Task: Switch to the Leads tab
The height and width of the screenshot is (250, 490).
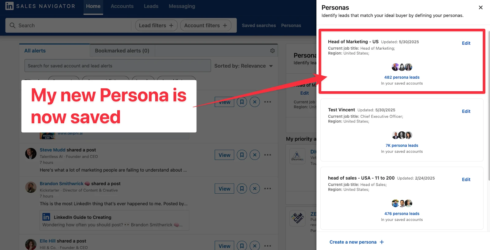Action: (x=151, y=6)
